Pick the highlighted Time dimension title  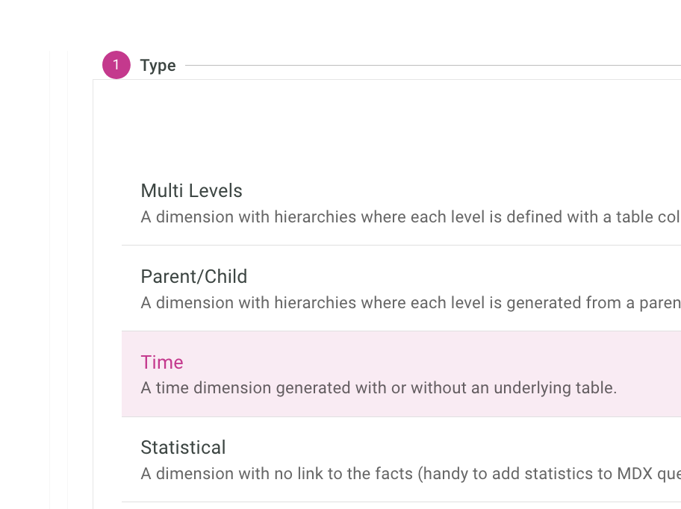[x=162, y=363]
